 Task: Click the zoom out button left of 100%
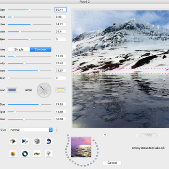[137, 135]
